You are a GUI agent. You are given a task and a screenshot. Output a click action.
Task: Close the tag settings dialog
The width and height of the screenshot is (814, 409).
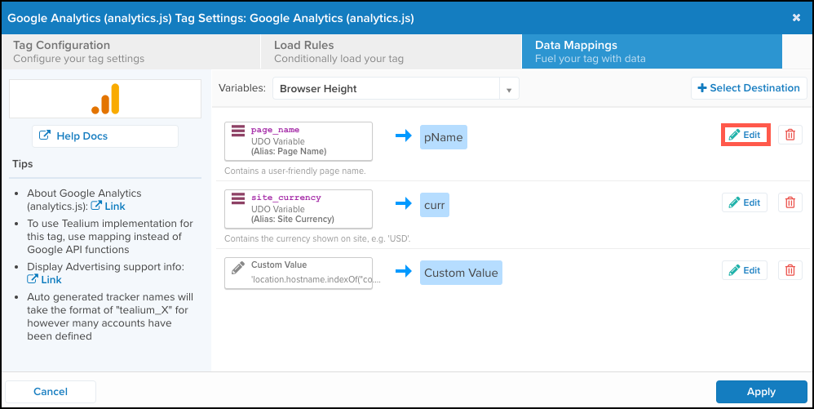[x=796, y=17]
